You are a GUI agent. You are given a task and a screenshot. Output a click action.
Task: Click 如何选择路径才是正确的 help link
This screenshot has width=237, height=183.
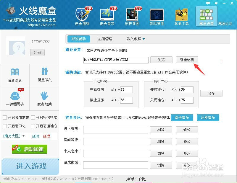(x=107, y=50)
